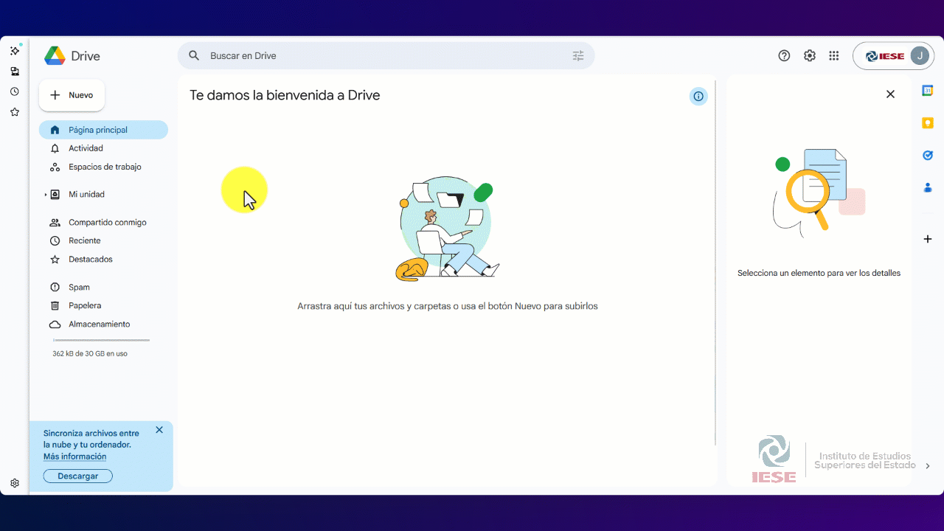Click the Más información link
944x531 pixels.
(x=74, y=456)
